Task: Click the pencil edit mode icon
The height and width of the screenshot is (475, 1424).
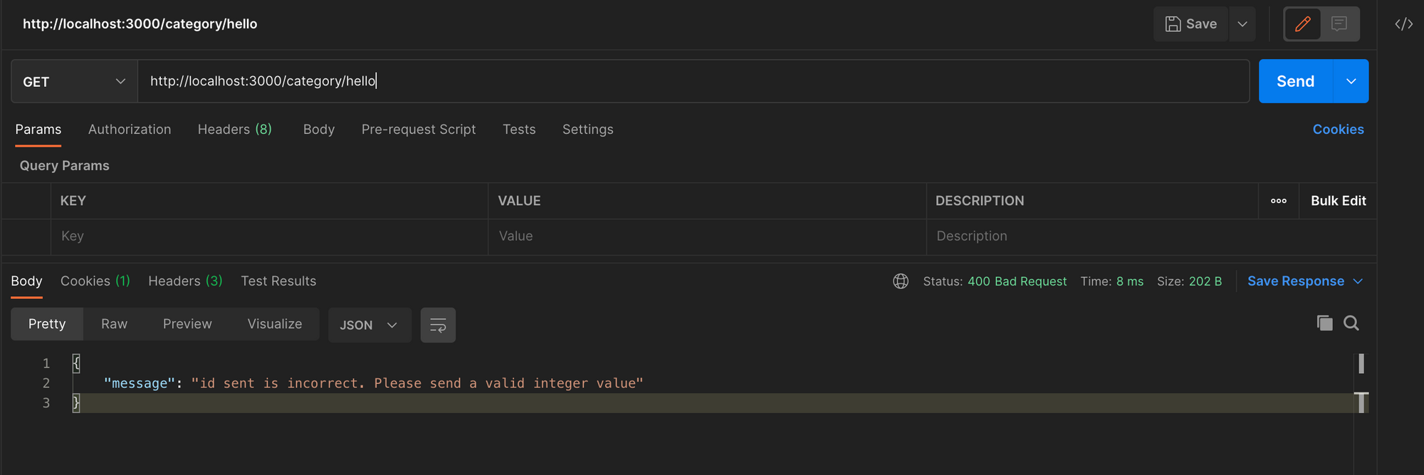Action: 1302,24
